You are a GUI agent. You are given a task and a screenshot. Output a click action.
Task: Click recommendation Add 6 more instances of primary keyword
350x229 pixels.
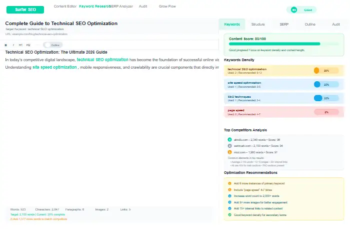click(x=259, y=183)
